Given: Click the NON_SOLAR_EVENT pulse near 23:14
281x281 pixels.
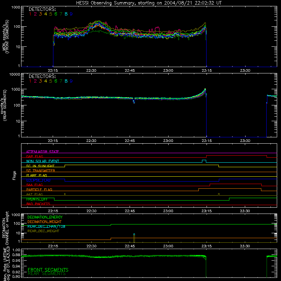Looking at the screenshot, I should click(x=204, y=161).
